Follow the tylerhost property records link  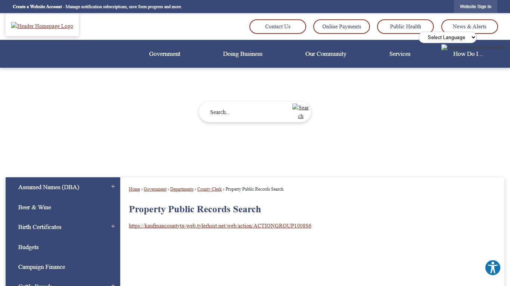point(220,226)
